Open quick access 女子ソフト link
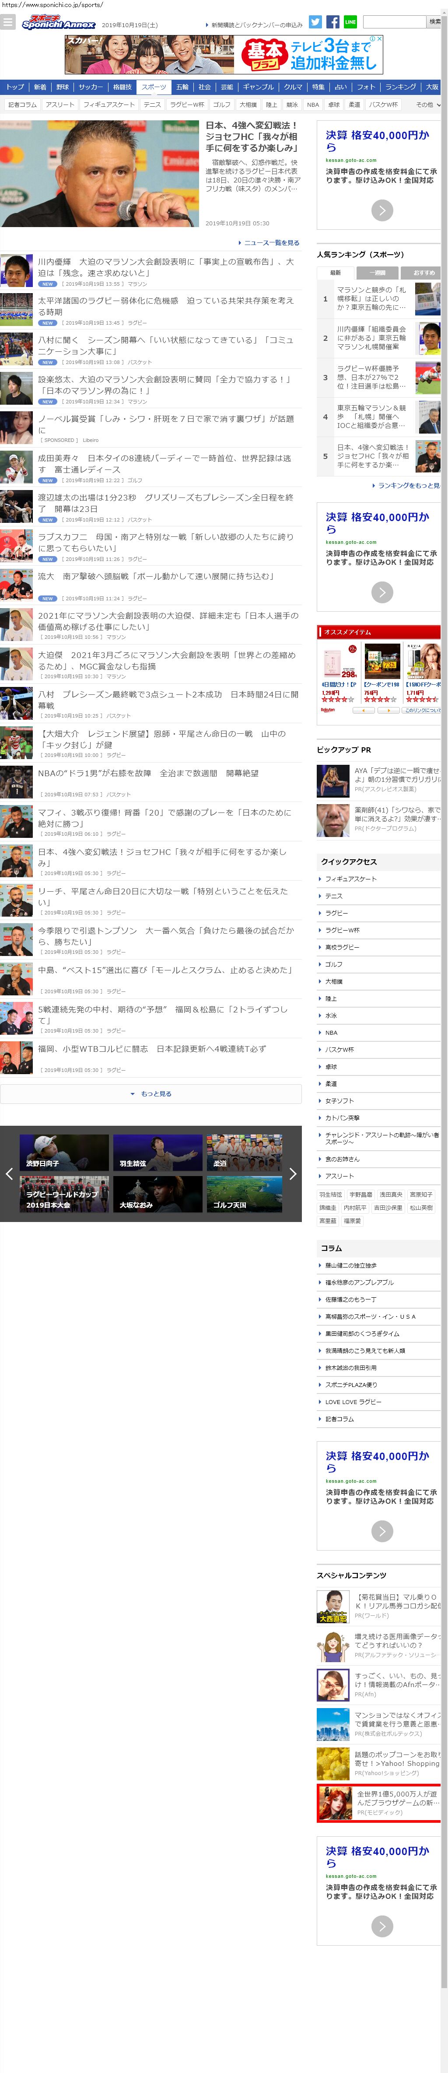 [339, 1101]
